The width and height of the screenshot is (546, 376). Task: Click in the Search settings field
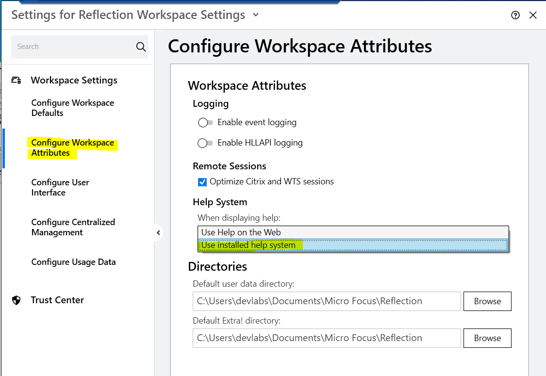(x=73, y=47)
